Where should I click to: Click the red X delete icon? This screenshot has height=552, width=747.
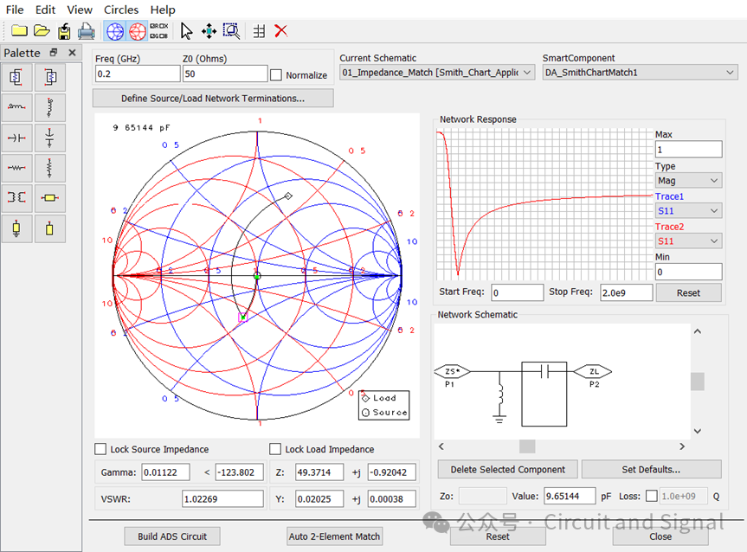point(281,31)
